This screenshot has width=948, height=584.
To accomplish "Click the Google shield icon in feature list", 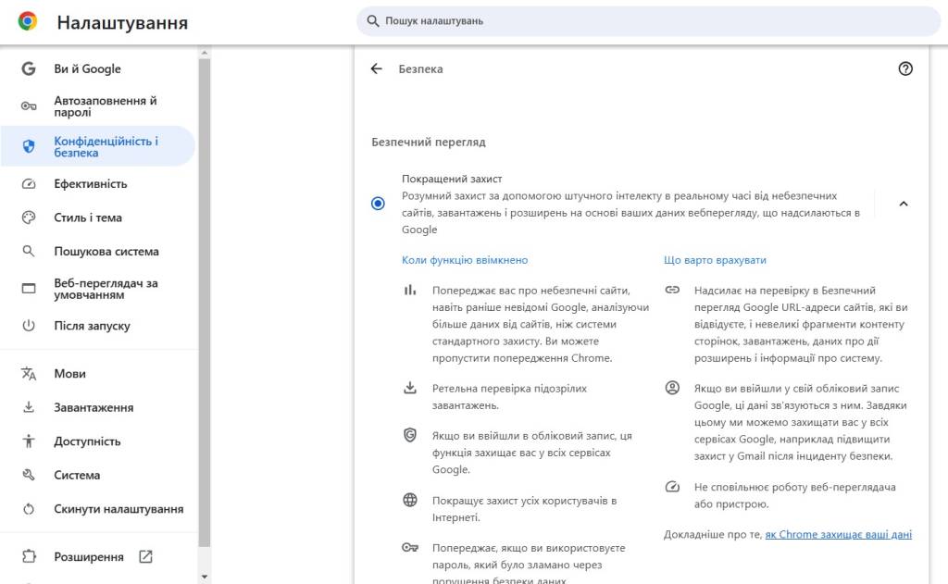I will point(410,435).
